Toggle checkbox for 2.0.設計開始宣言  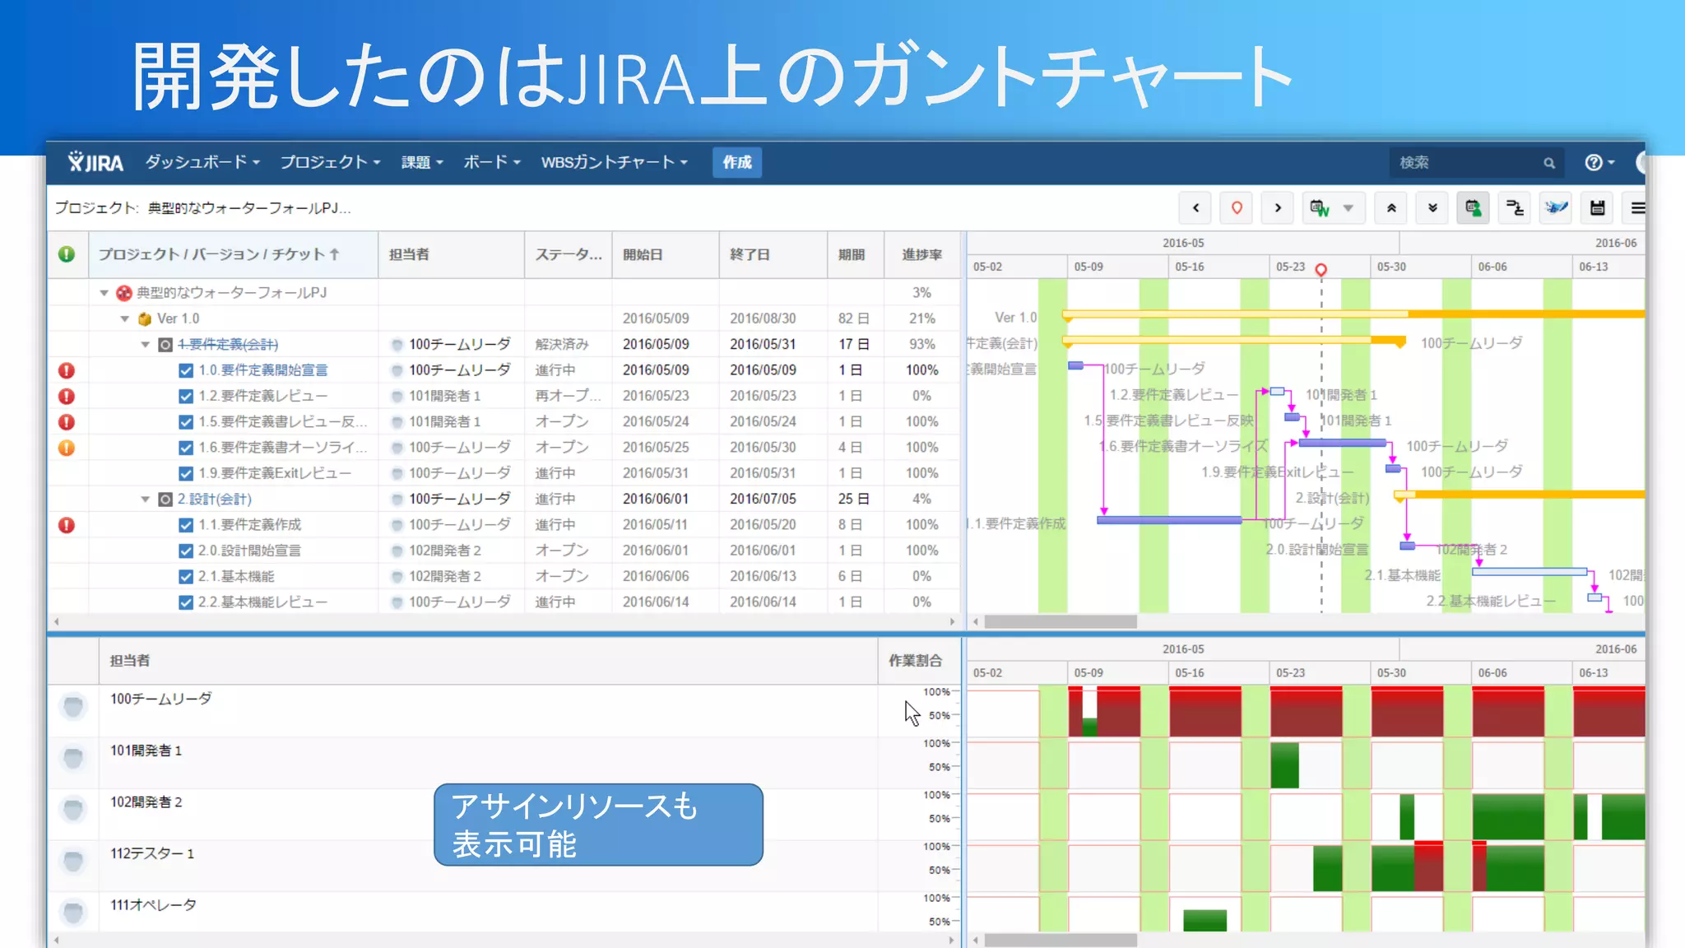(186, 551)
